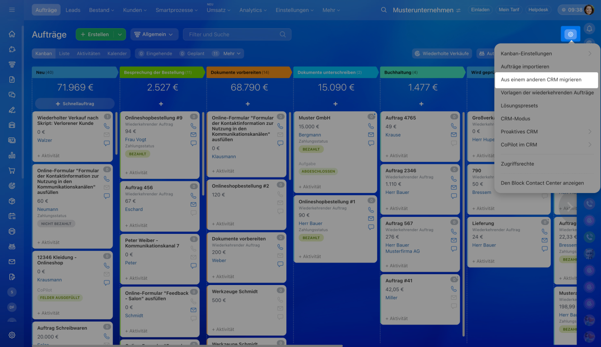Open the shopping cart icon in sidebar
601x347 pixels.
12,170
